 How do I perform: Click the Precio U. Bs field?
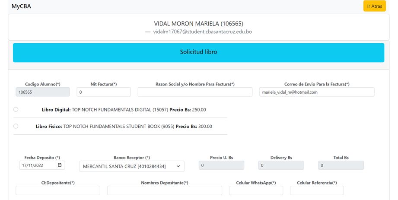[x=221, y=165]
